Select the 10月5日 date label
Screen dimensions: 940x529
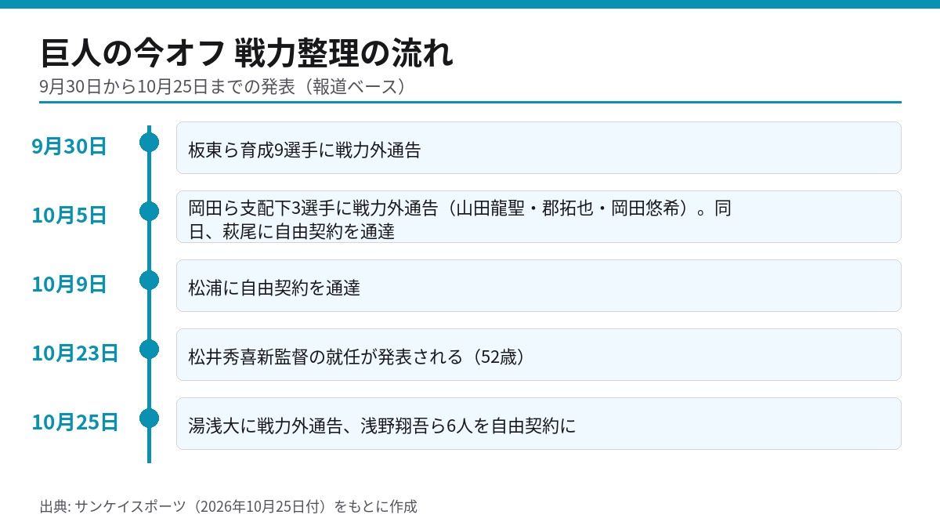click(x=69, y=216)
